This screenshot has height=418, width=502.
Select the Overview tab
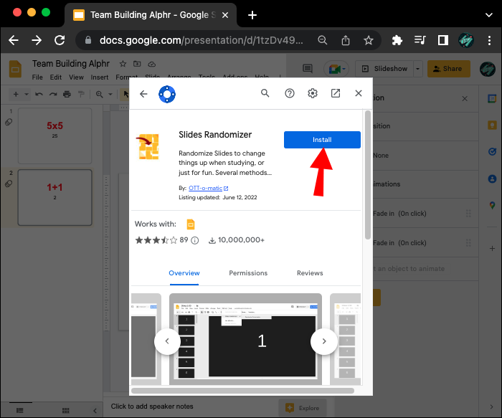click(184, 273)
